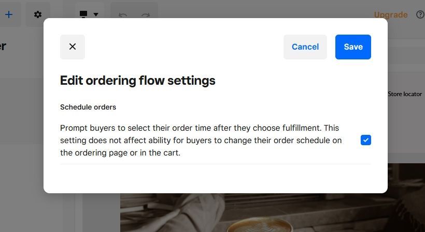Viewport: 425px width, 232px height.
Task: Open the help question mark icon
Action: tap(420, 14)
